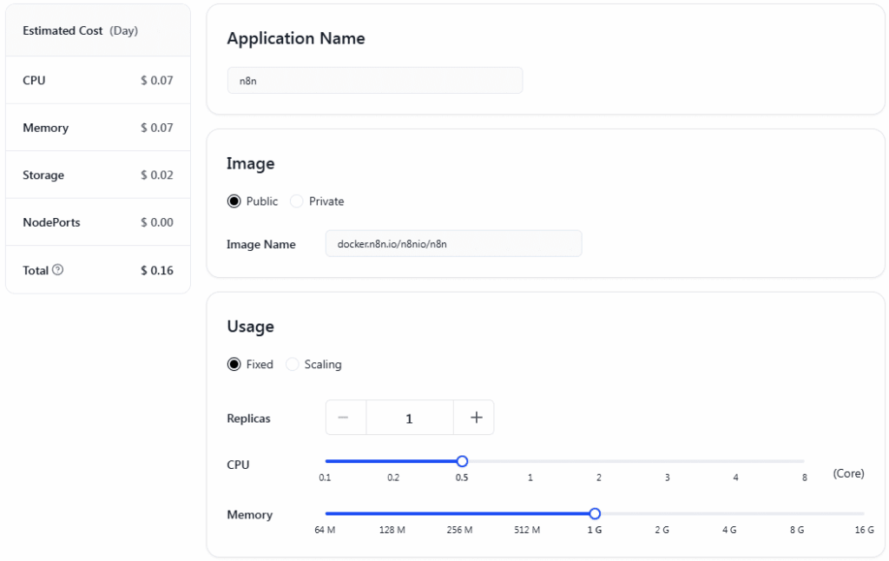Click the Image section heading
889x561 pixels.
(251, 163)
